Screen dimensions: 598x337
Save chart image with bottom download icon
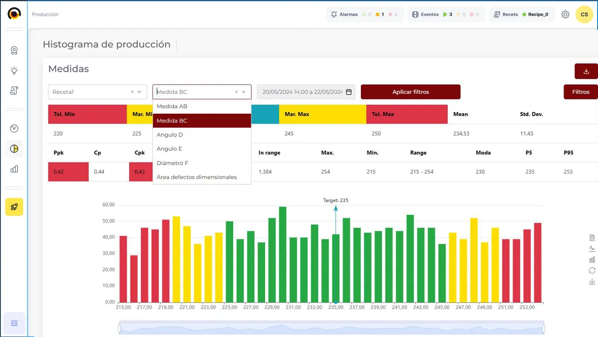(x=592, y=282)
